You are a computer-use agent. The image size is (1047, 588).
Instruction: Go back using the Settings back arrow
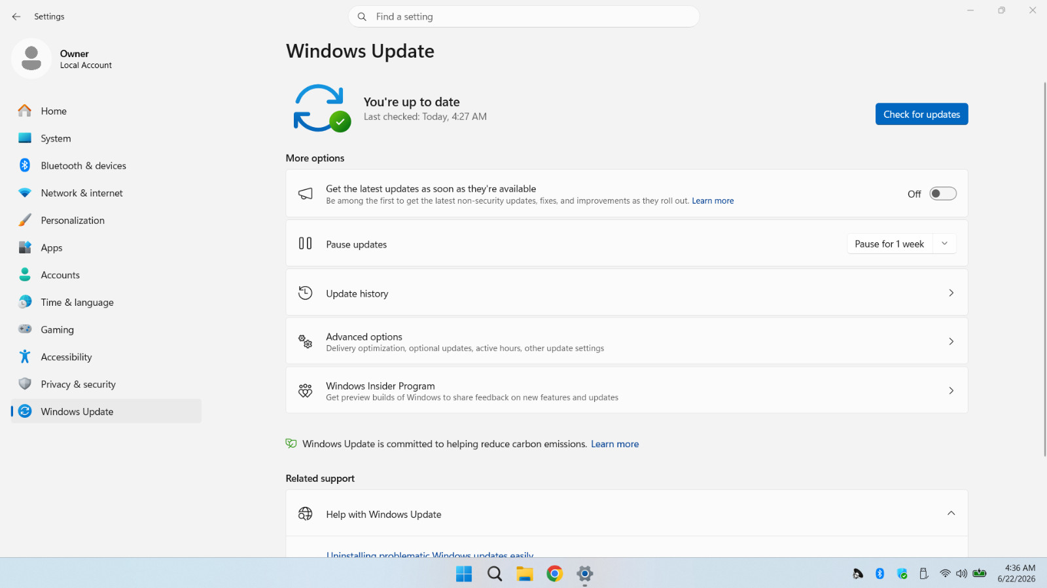(16, 16)
